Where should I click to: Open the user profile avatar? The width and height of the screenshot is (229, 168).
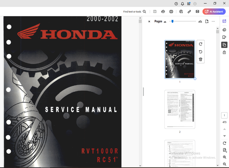(x=195, y=4)
